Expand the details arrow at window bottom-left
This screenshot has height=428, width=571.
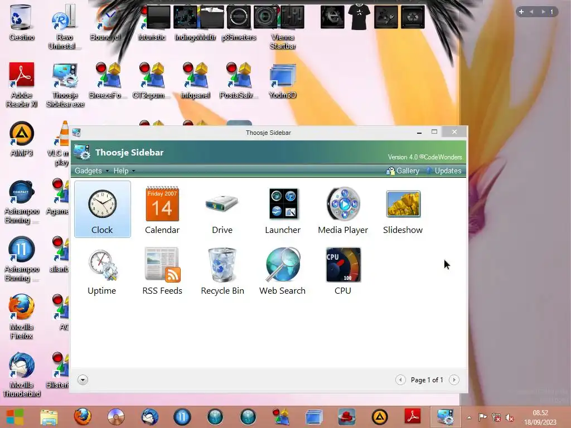[83, 380]
